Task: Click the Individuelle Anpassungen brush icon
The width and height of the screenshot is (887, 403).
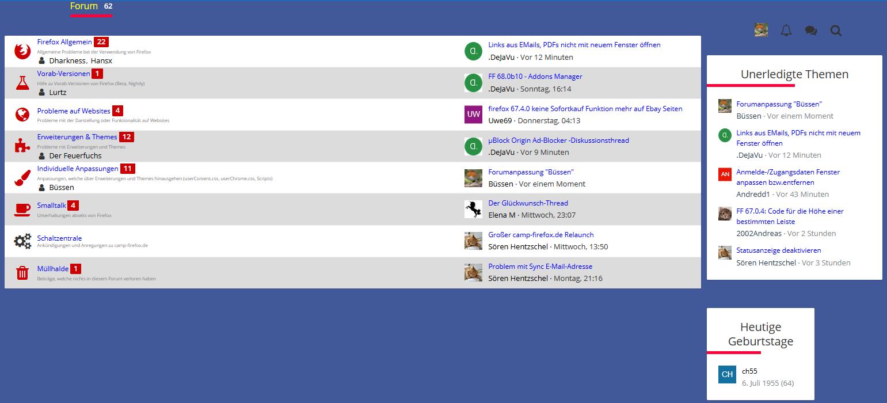Action: (x=22, y=178)
